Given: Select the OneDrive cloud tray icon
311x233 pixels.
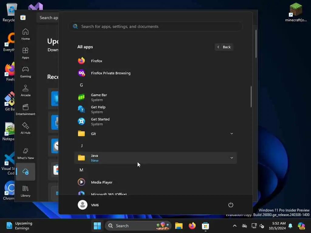Looking at the screenshot, I should coord(244,226).
